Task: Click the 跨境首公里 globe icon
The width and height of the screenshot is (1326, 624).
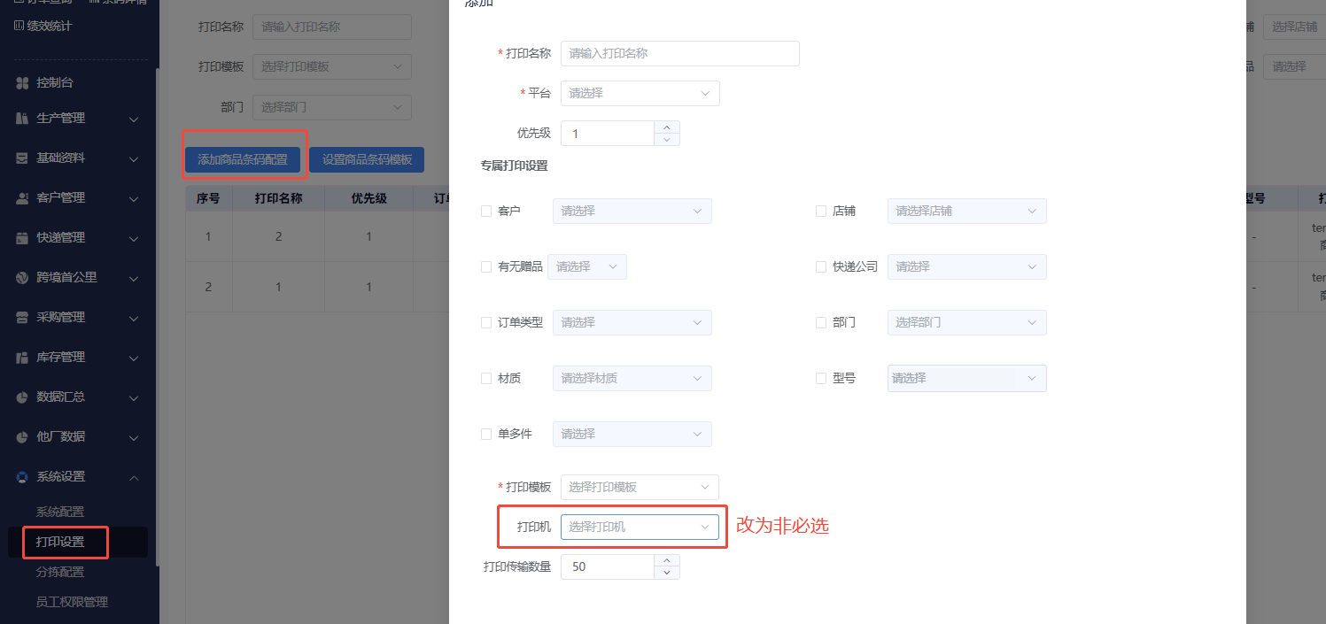Action: click(23, 278)
